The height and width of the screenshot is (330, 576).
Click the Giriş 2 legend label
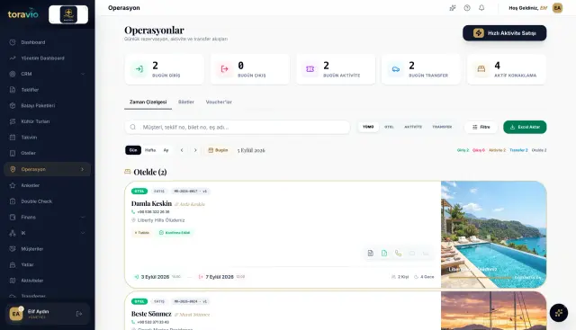point(463,150)
